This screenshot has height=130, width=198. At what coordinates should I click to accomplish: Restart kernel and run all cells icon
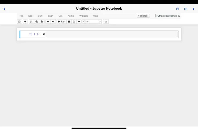point(79,22)
